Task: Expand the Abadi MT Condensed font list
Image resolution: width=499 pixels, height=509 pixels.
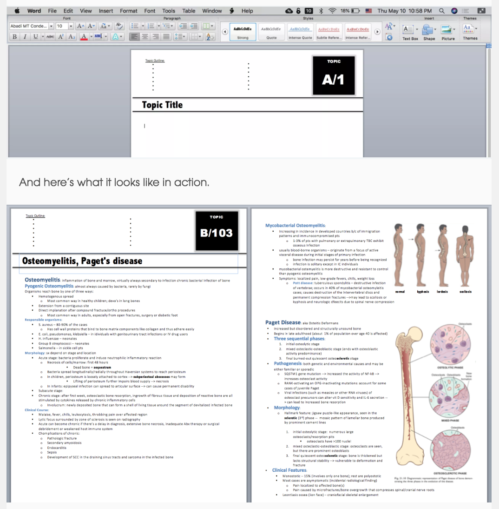Action: (x=51, y=27)
